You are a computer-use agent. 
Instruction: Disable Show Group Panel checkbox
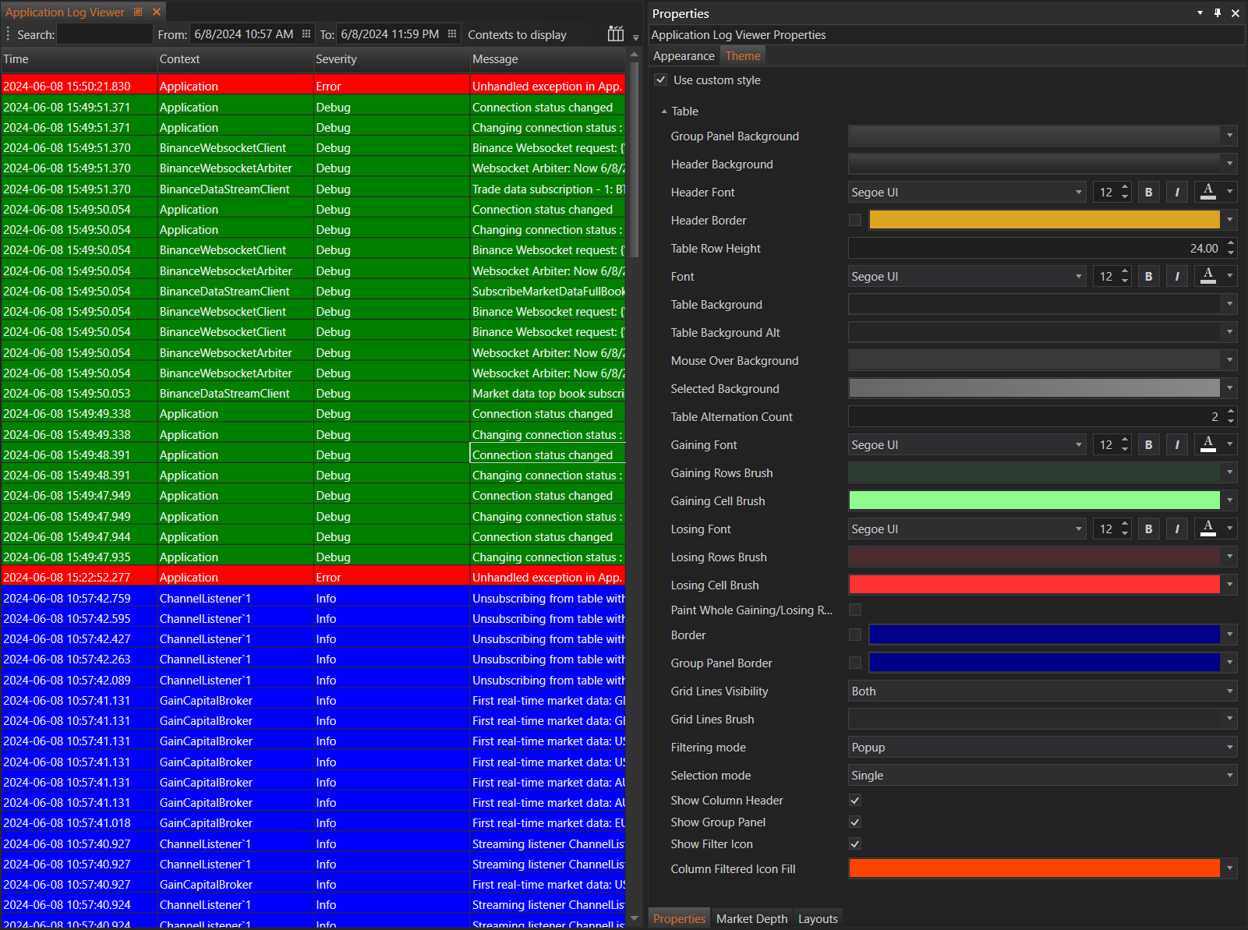(x=855, y=822)
